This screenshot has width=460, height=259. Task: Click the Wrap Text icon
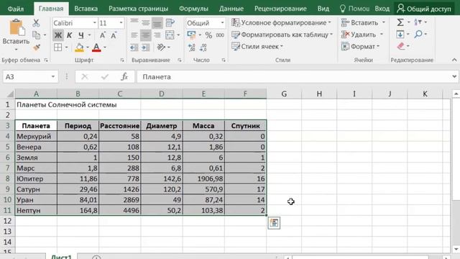170,22
